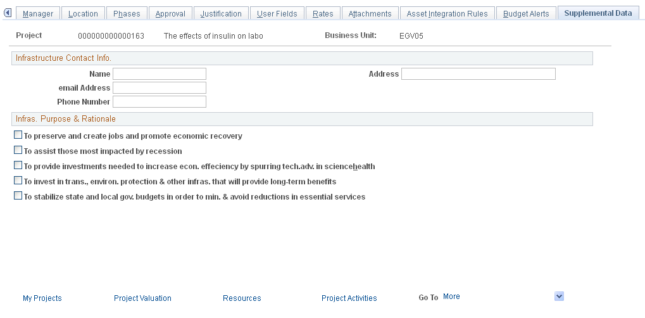This screenshot has height=318, width=645.
Task: Open the Resources link
Action: point(242,298)
